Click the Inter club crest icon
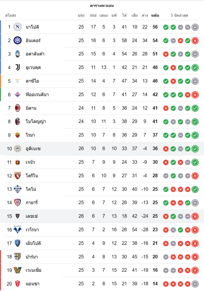 tap(18, 40)
